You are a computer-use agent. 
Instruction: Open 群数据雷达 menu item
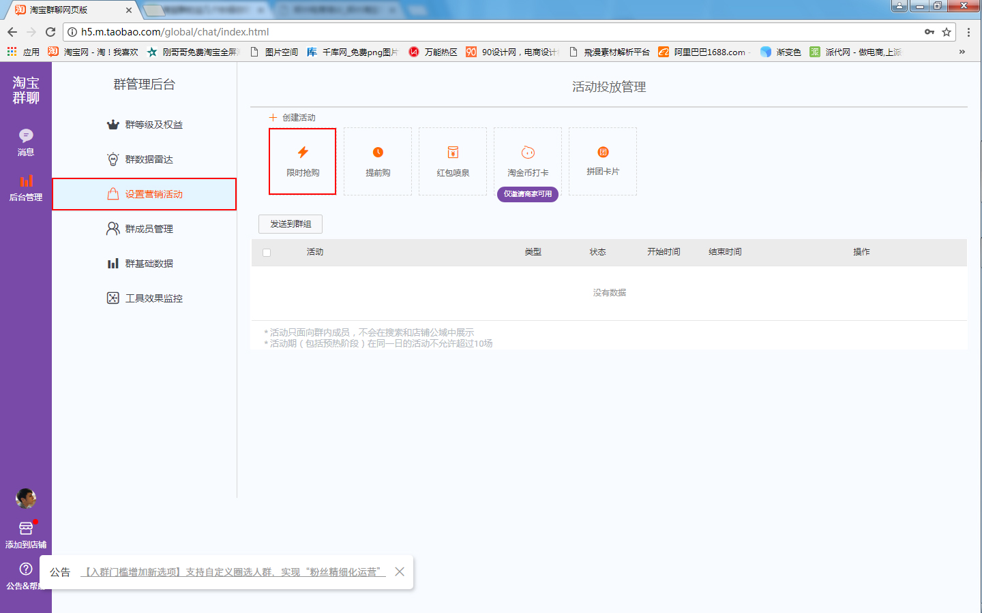(x=145, y=159)
